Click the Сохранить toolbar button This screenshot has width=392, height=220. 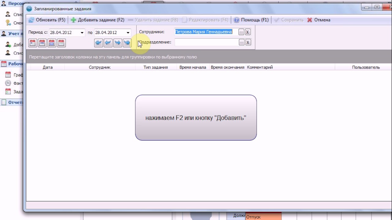click(x=289, y=20)
